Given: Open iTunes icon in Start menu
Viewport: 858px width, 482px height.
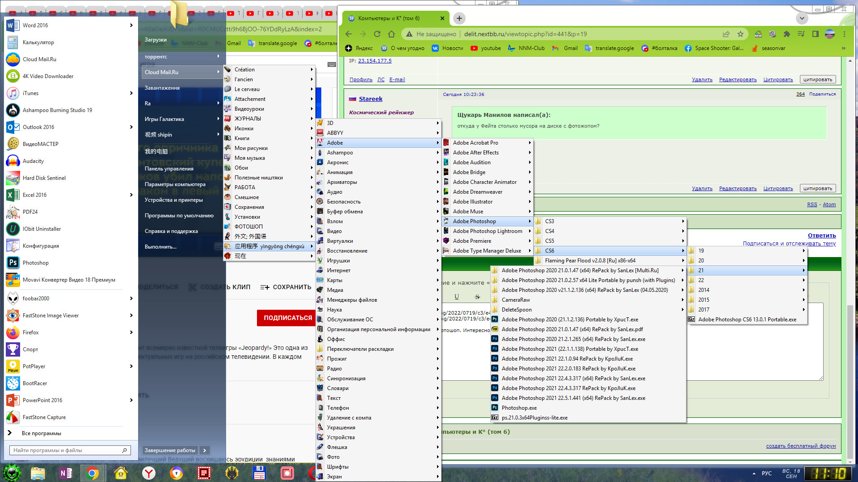Looking at the screenshot, I should pos(13,93).
